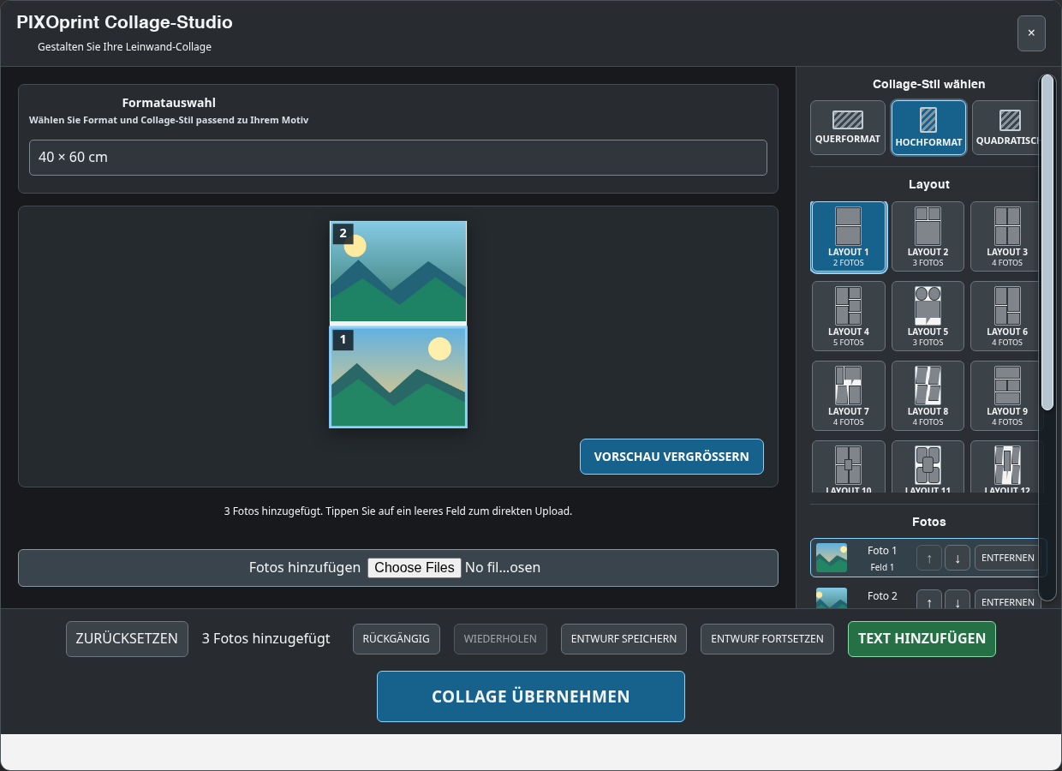
Task: Close the Collage-Studio dialog
Action: (x=1031, y=33)
